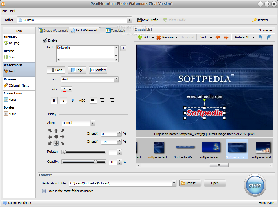The width and height of the screenshot is (278, 207).
Task: Align watermark to top-left arrow
Action: pyautogui.click(x=50, y=131)
